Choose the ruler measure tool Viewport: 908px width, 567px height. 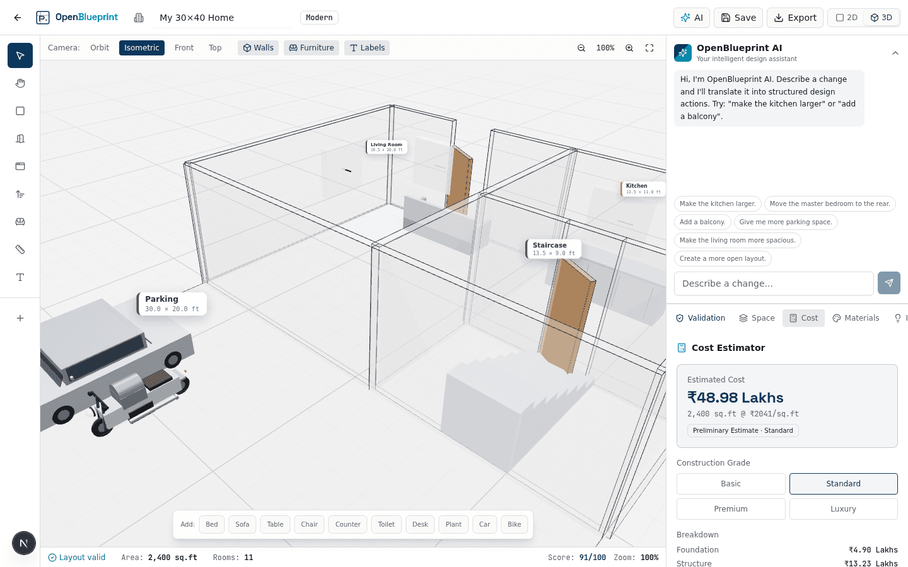20,249
